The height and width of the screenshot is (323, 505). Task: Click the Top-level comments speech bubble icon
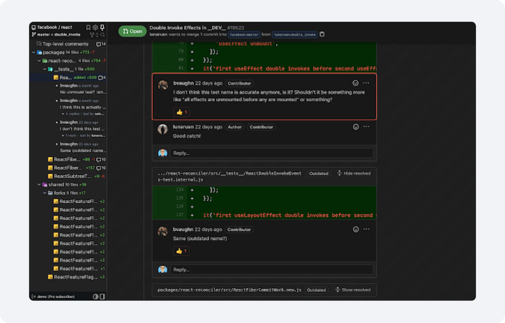39,44
